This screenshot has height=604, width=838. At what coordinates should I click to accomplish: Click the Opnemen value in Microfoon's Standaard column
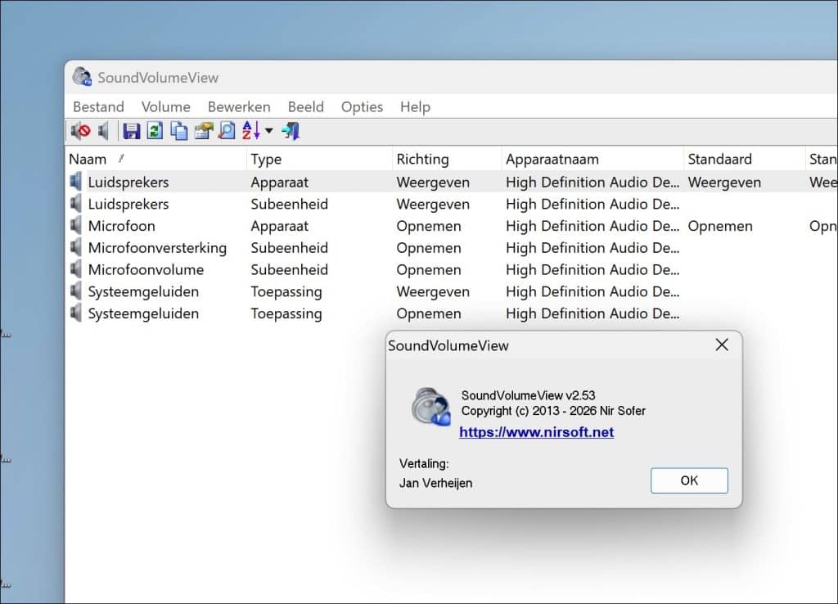point(720,226)
